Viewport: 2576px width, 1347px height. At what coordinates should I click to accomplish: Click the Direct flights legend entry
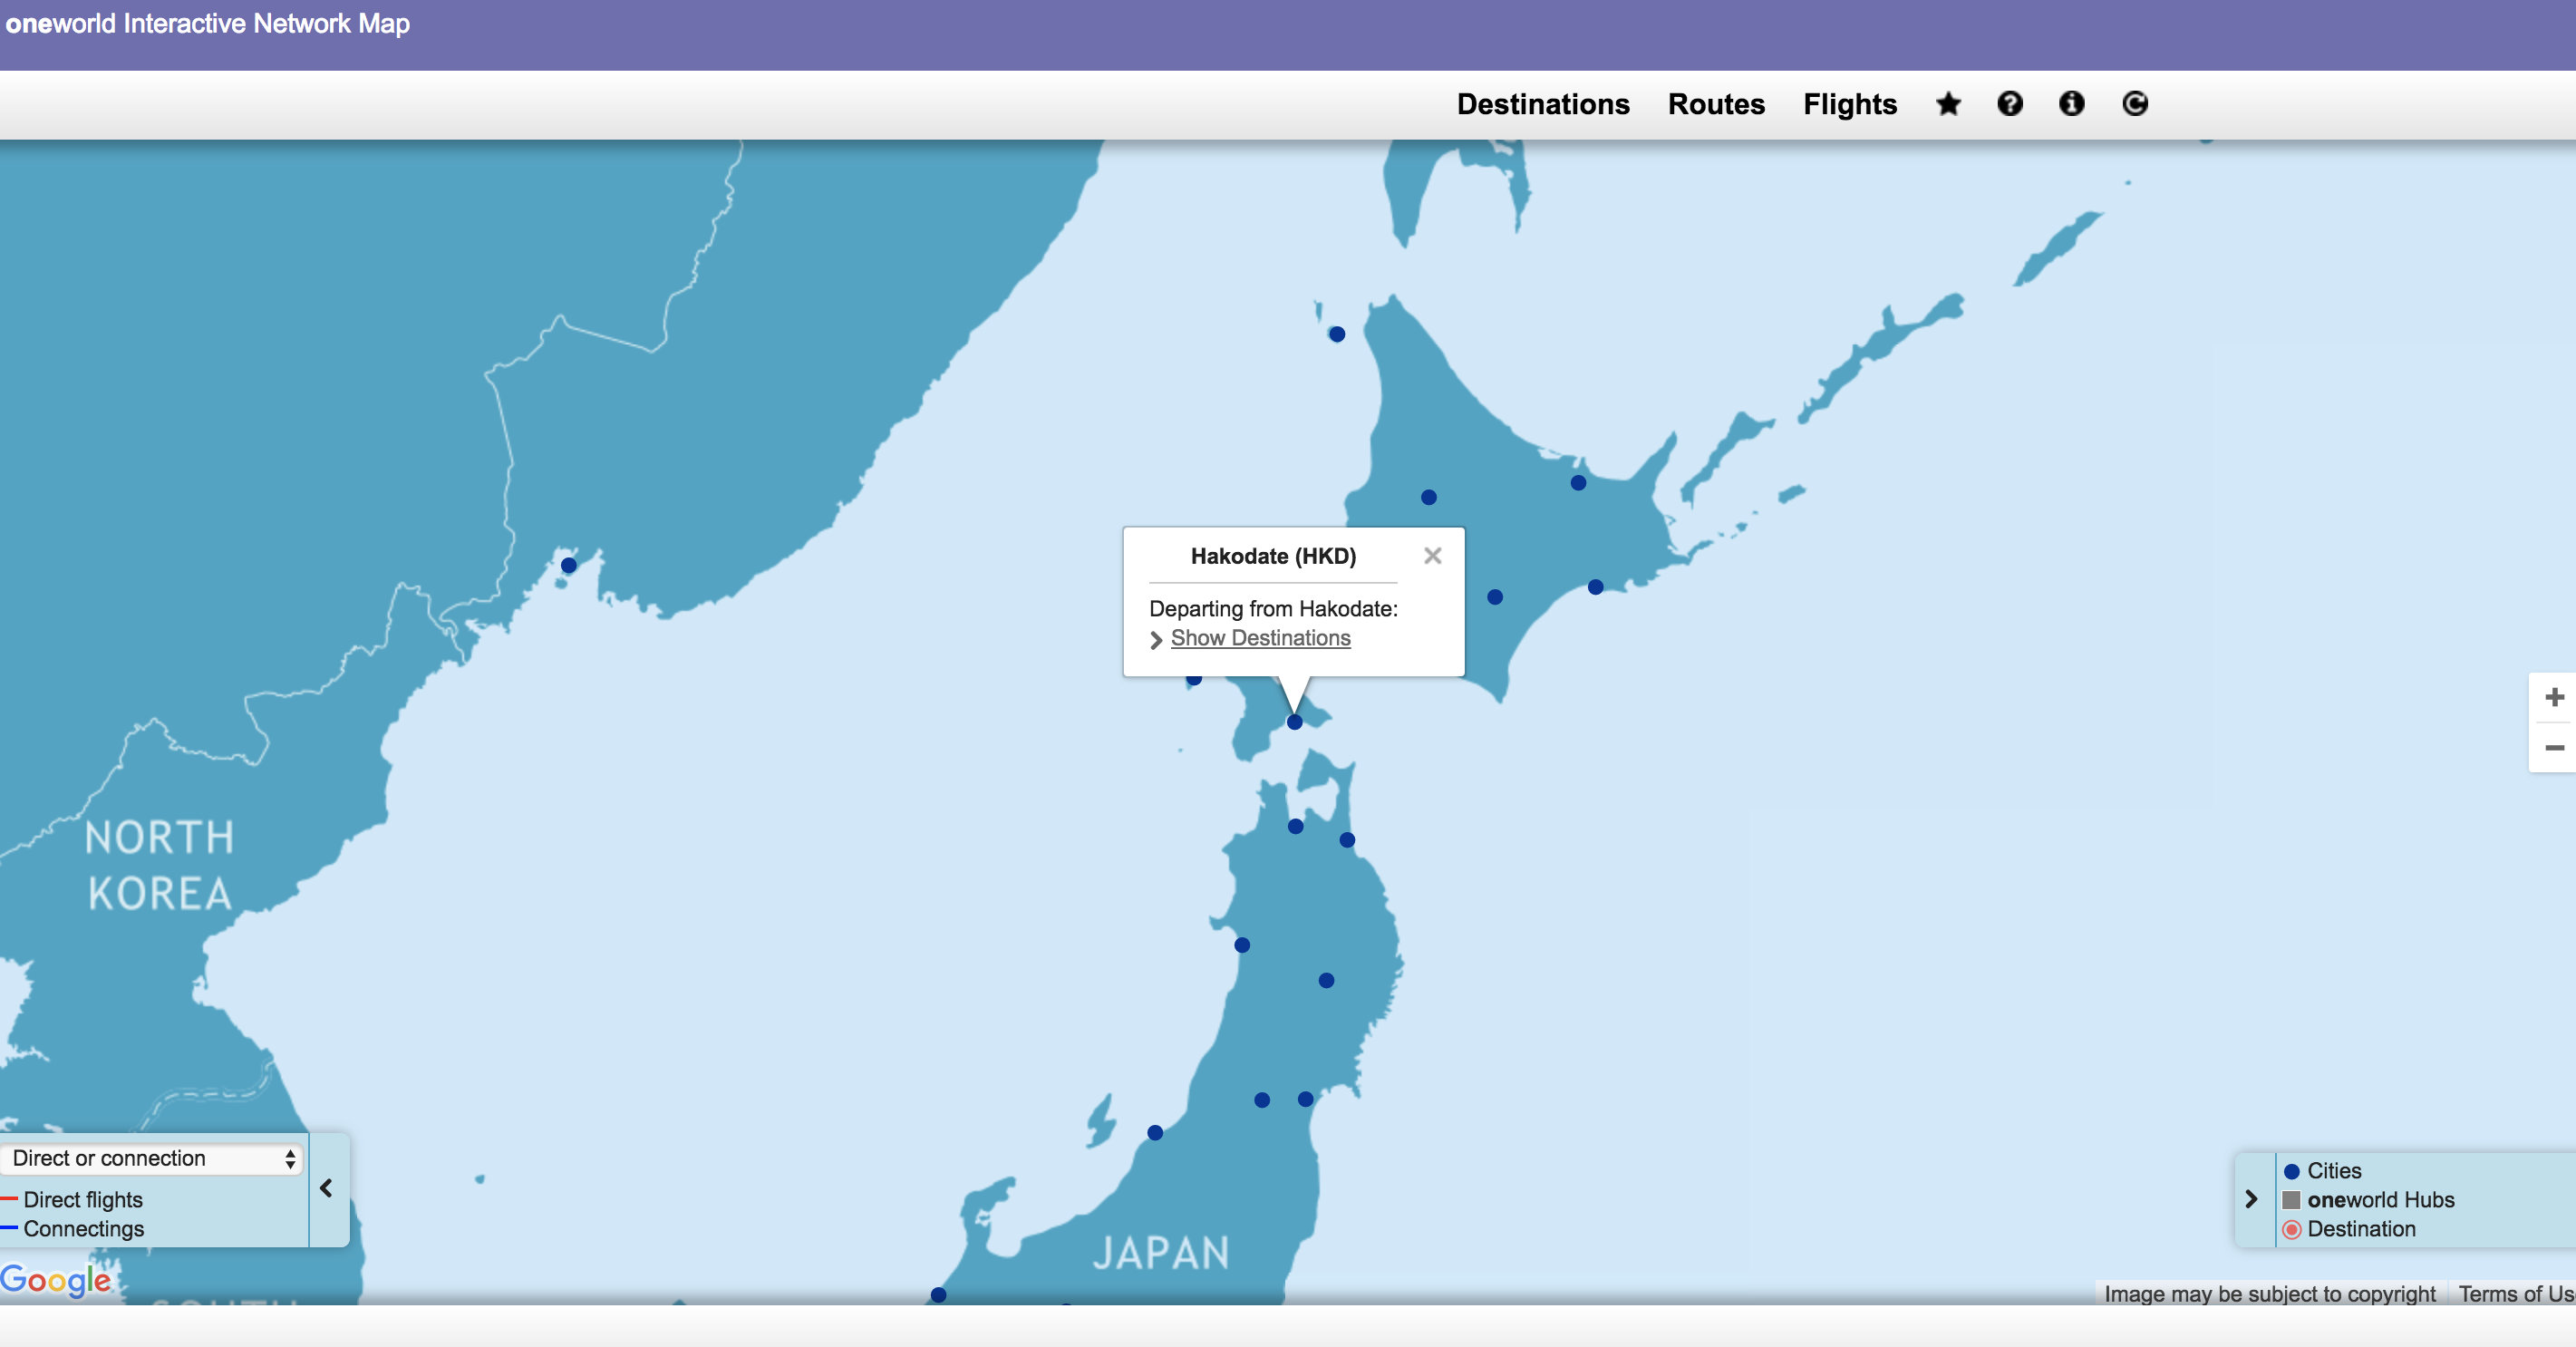click(x=83, y=1199)
